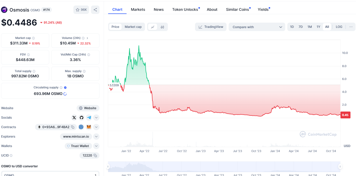Image resolution: width=356 pixels, height=176 pixels.
Task: Click the right handle of range slider
Action: click(340, 166)
